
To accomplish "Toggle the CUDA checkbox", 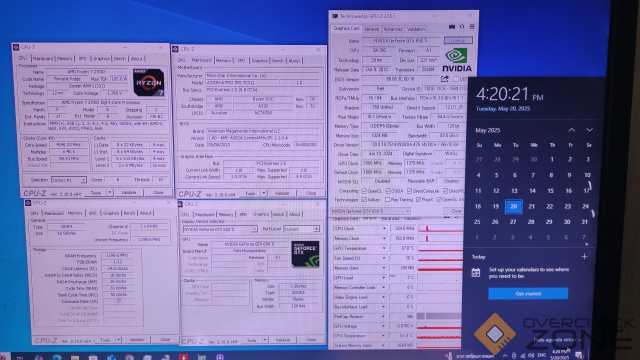I will tap(387, 191).
